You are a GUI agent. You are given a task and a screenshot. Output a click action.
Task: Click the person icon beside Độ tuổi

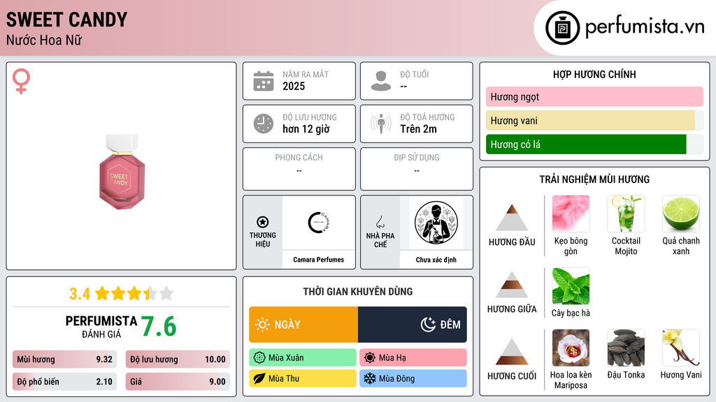click(381, 81)
